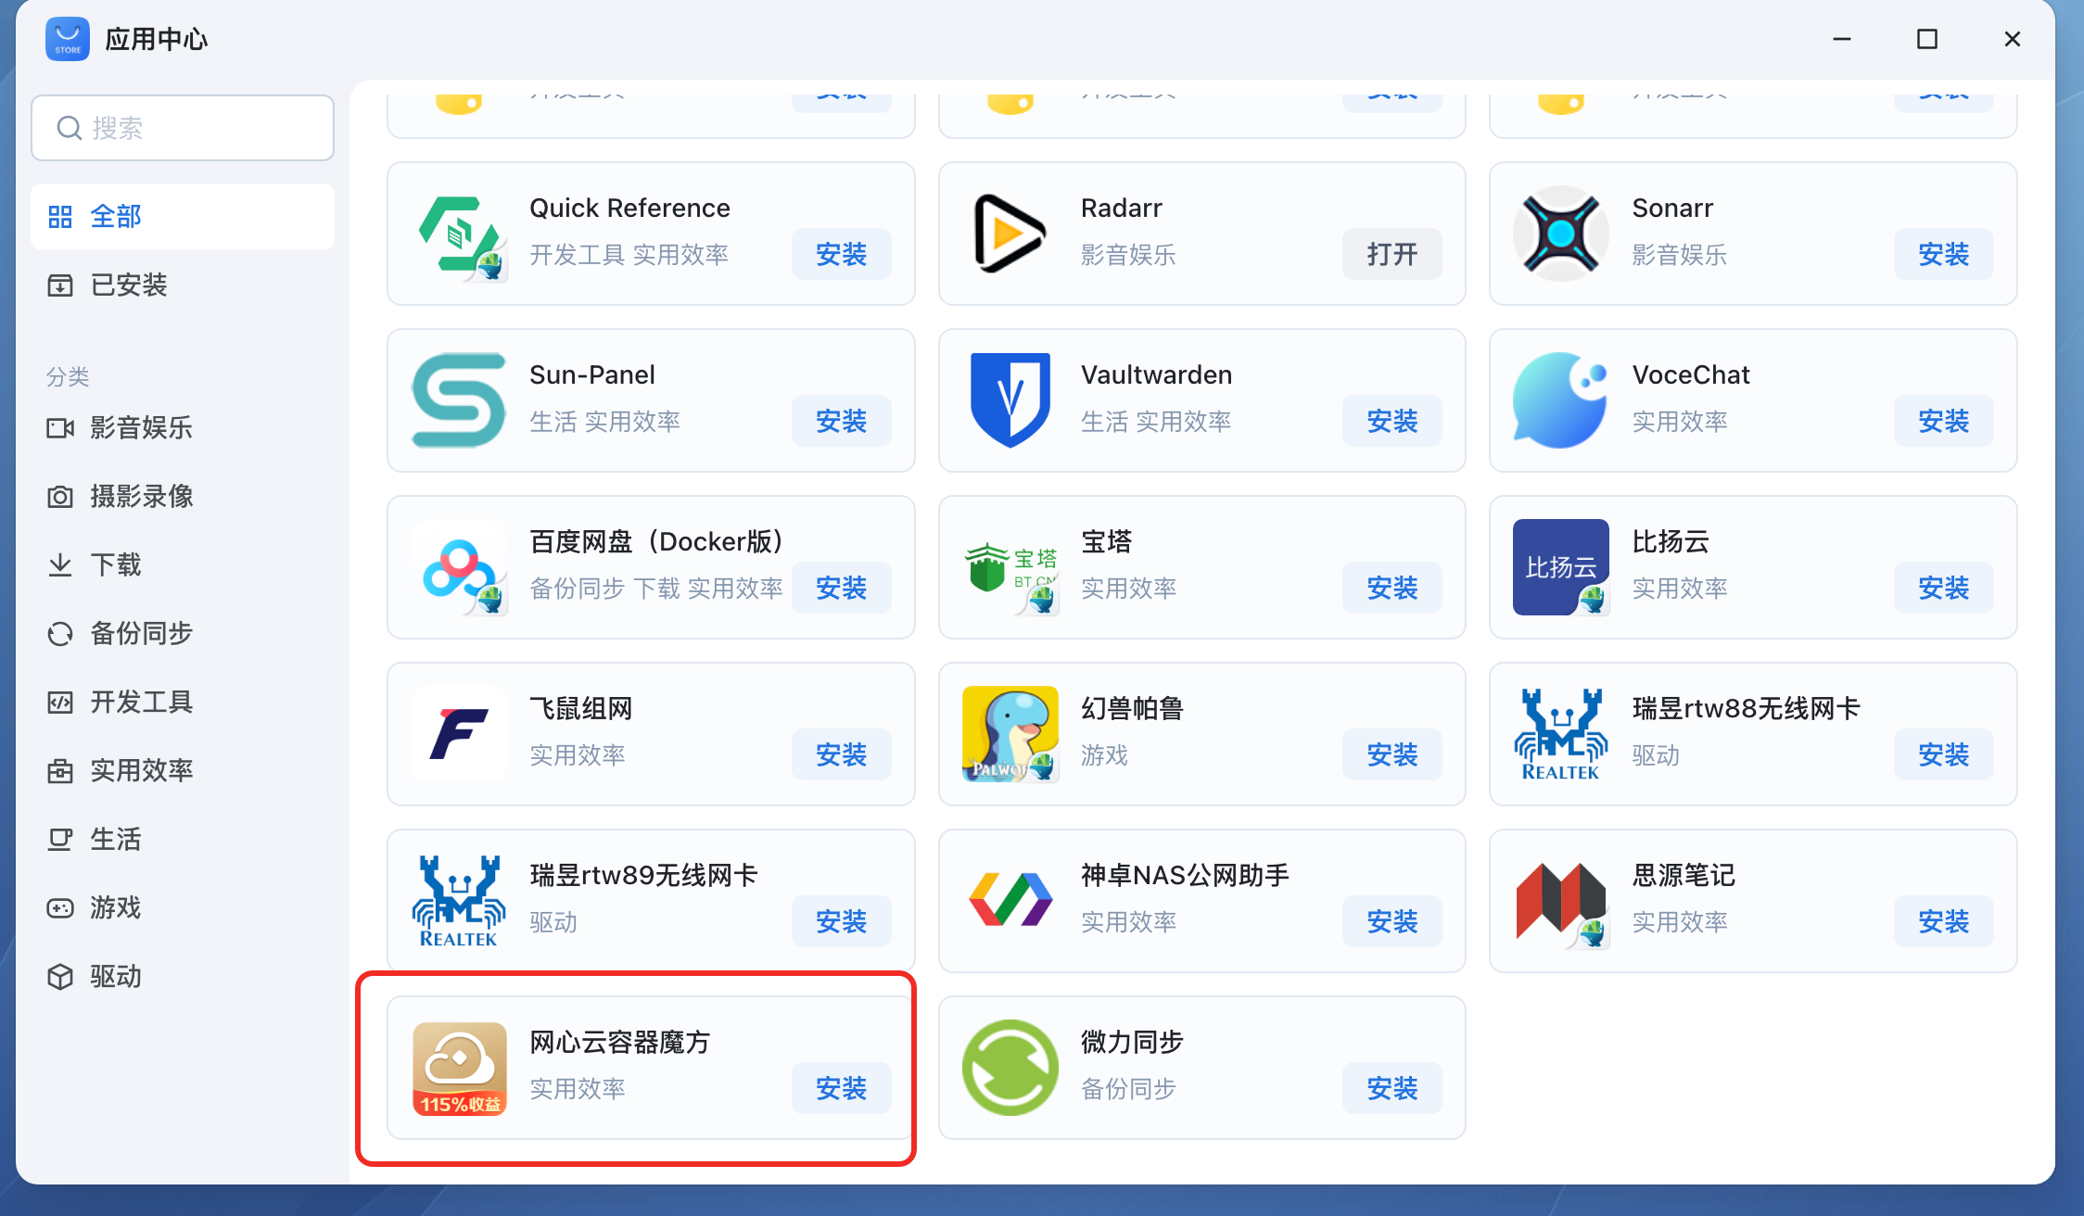The height and width of the screenshot is (1216, 2084).
Task: Click the 网心云容器魔方 cloud icon
Action: (x=459, y=1068)
